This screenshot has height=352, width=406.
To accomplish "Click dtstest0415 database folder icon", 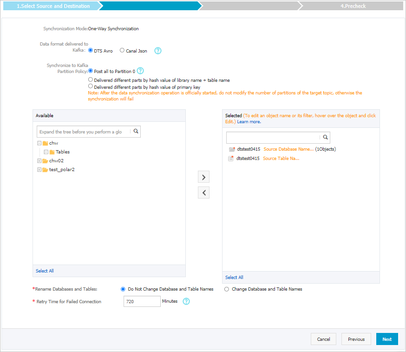I will tap(232, 149).
